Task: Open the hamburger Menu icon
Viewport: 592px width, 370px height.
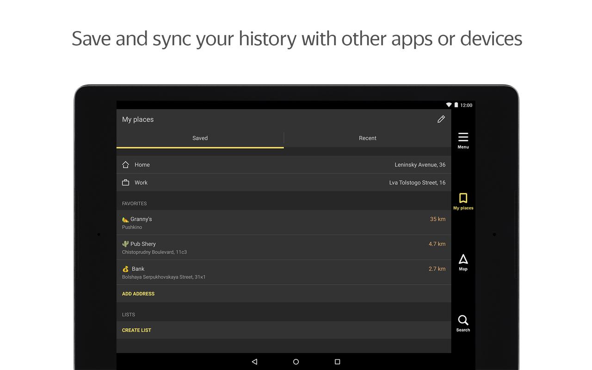Action: 463,137
